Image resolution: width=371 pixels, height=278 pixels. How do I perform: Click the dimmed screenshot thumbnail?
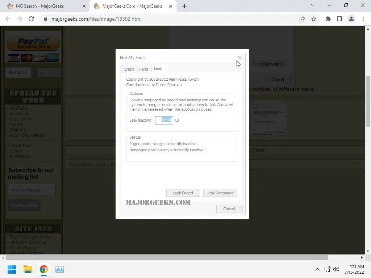coord(268,119)
